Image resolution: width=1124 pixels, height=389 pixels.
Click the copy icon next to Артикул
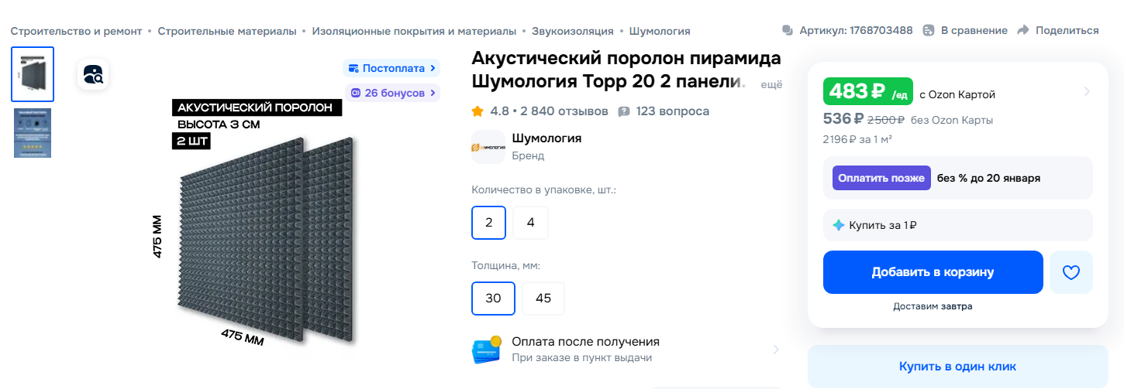788,30
